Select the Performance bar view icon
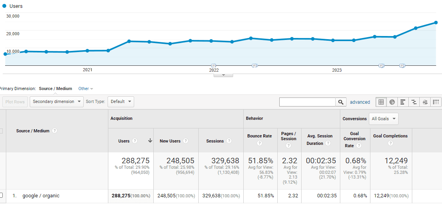This screenshot has width=442, height=204. coord(403,102)
